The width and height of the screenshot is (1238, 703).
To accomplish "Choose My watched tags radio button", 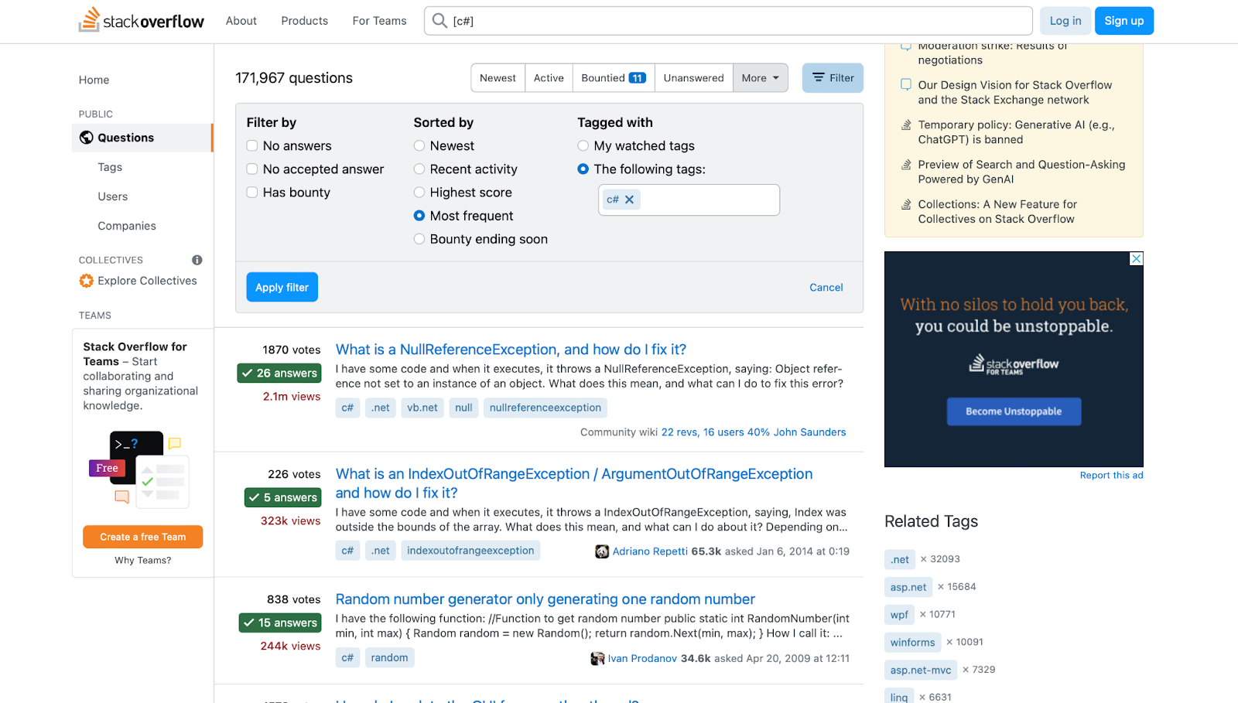I will [x=583, y=145].
